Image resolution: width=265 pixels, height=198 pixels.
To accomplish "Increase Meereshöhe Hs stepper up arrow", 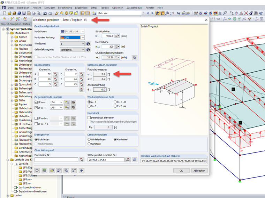I will pyautogui.click(x=116, y=46).
